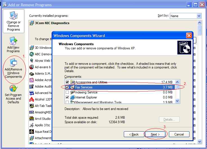The image size is (207, 149).
Task: Select the 3D Windows program icon
Action: pyautogui.click(x=32, y=48)
